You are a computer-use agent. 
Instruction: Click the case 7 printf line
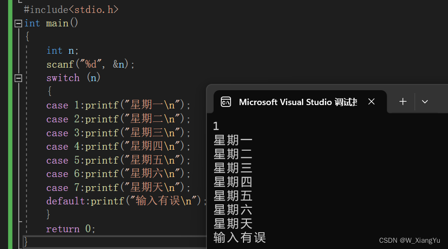tap(118, 188)
